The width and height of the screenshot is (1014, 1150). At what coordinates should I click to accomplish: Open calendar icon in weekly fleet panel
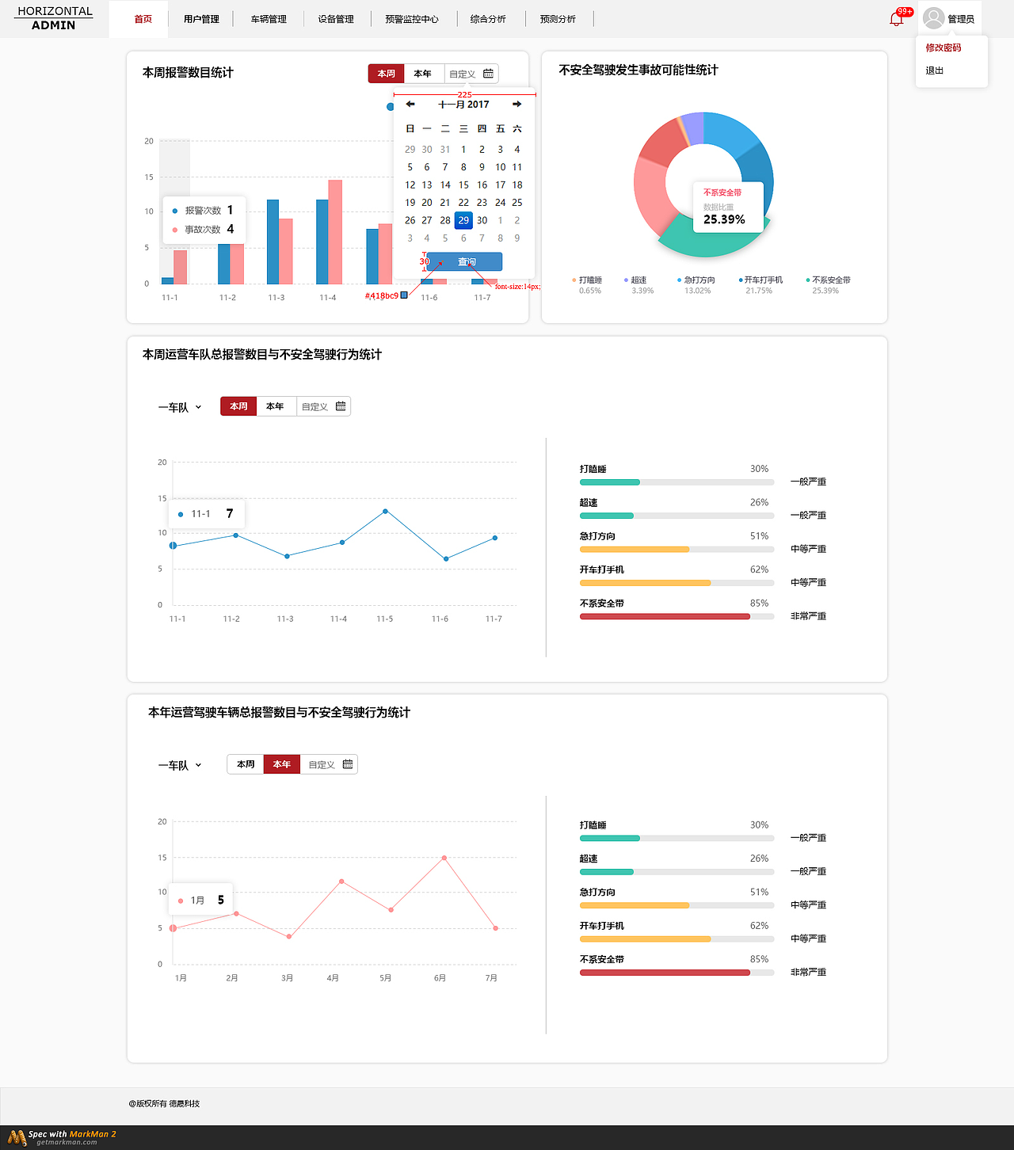pyautogui.click(x=341, y=406)
